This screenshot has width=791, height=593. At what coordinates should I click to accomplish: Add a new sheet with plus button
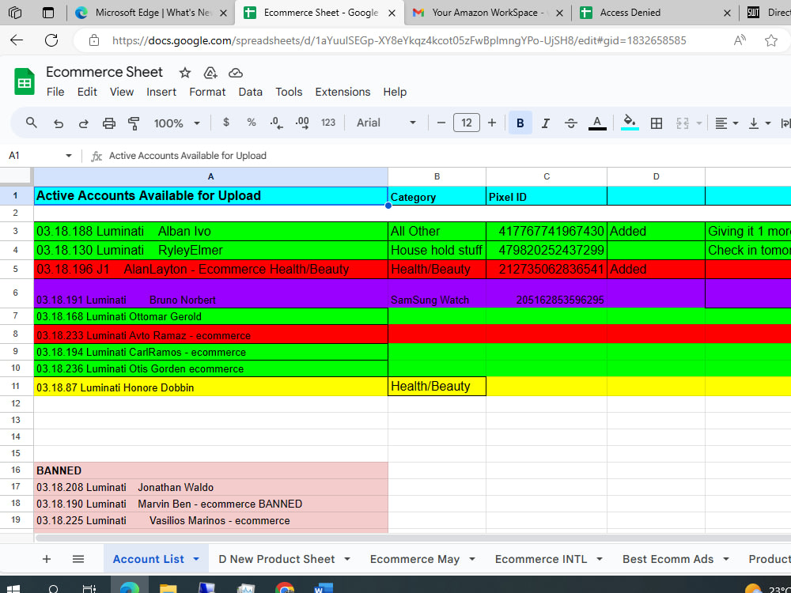pos(47,559)
